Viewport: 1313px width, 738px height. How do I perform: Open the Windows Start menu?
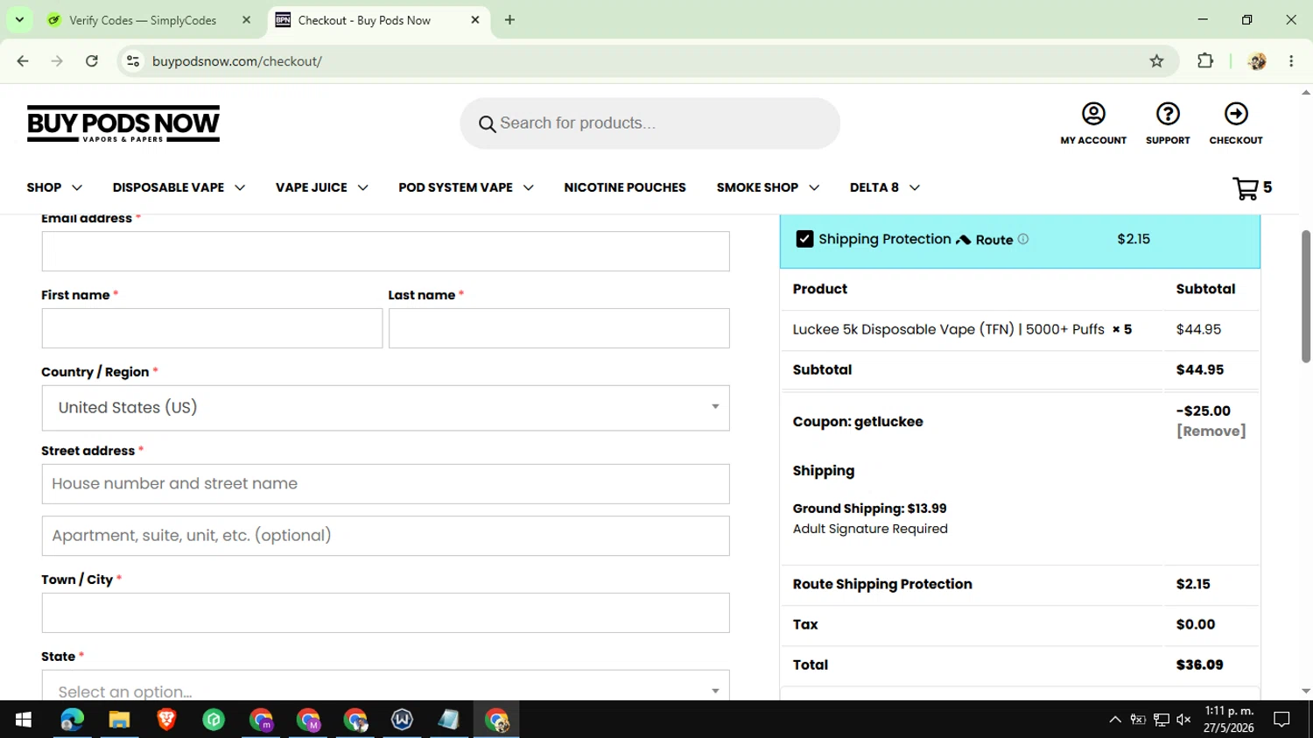pyautogui.click(x=24, y=720)
